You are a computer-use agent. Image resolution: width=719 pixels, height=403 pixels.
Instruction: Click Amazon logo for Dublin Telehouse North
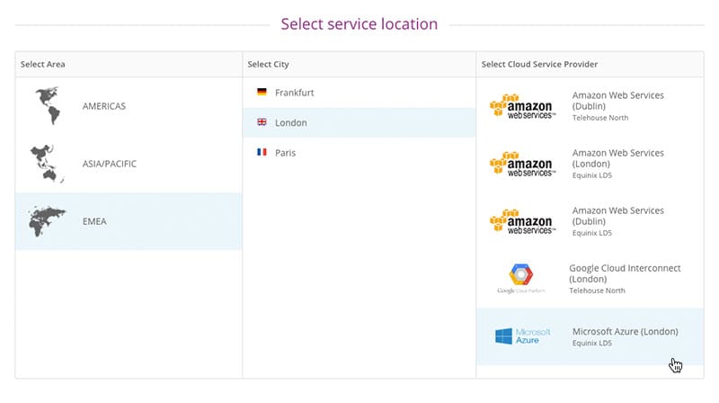tap(522, 106)
